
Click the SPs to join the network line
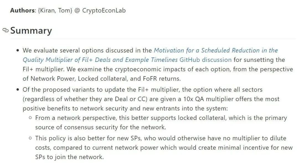point(69,157)
